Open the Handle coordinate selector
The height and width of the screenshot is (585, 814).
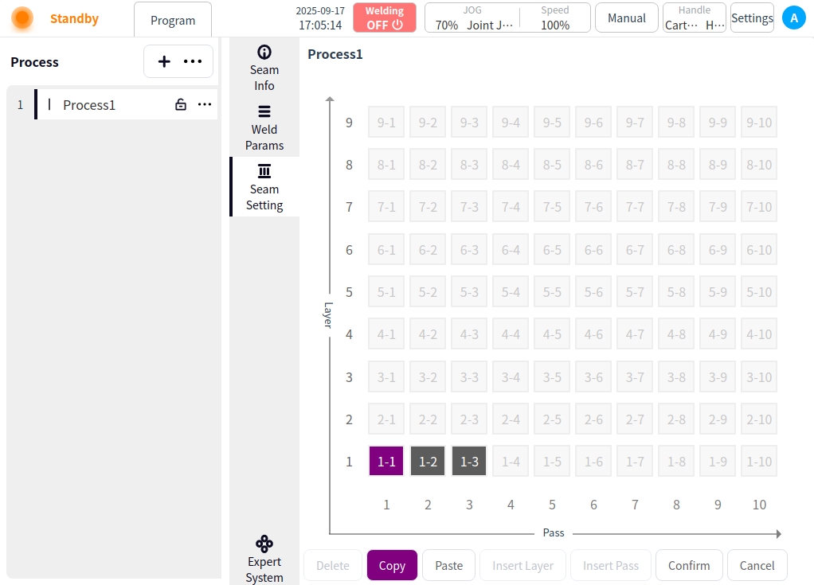click(x=695, y=18)
